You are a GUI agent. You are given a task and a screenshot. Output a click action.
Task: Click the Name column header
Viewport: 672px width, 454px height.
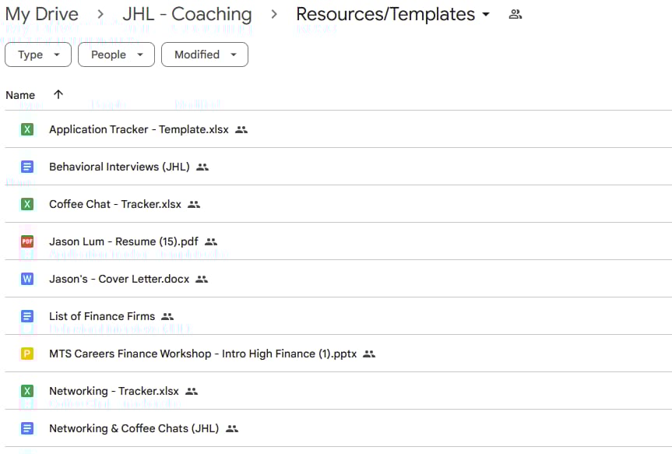click(x=20, y=95)
